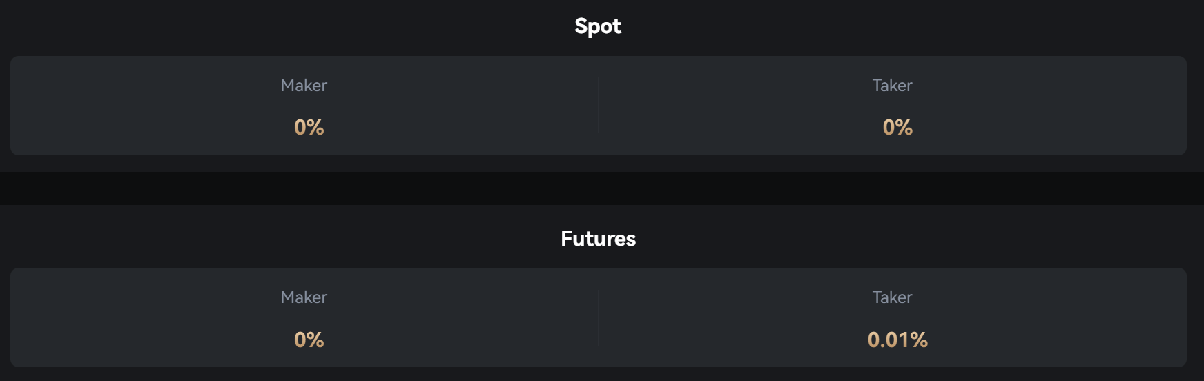Viewport: 1204px width, 381px height.
Task: Click the percent sign in Spot Maker fee
Action: pyautogui.click(x=315, y=127)
